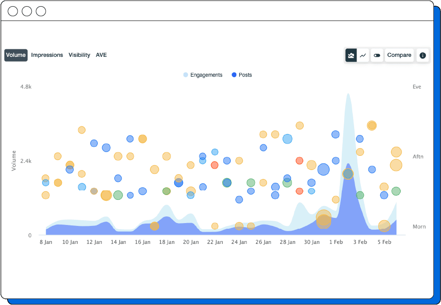Open the Impressions tab
441x305 pixels.
pos(47,55)
